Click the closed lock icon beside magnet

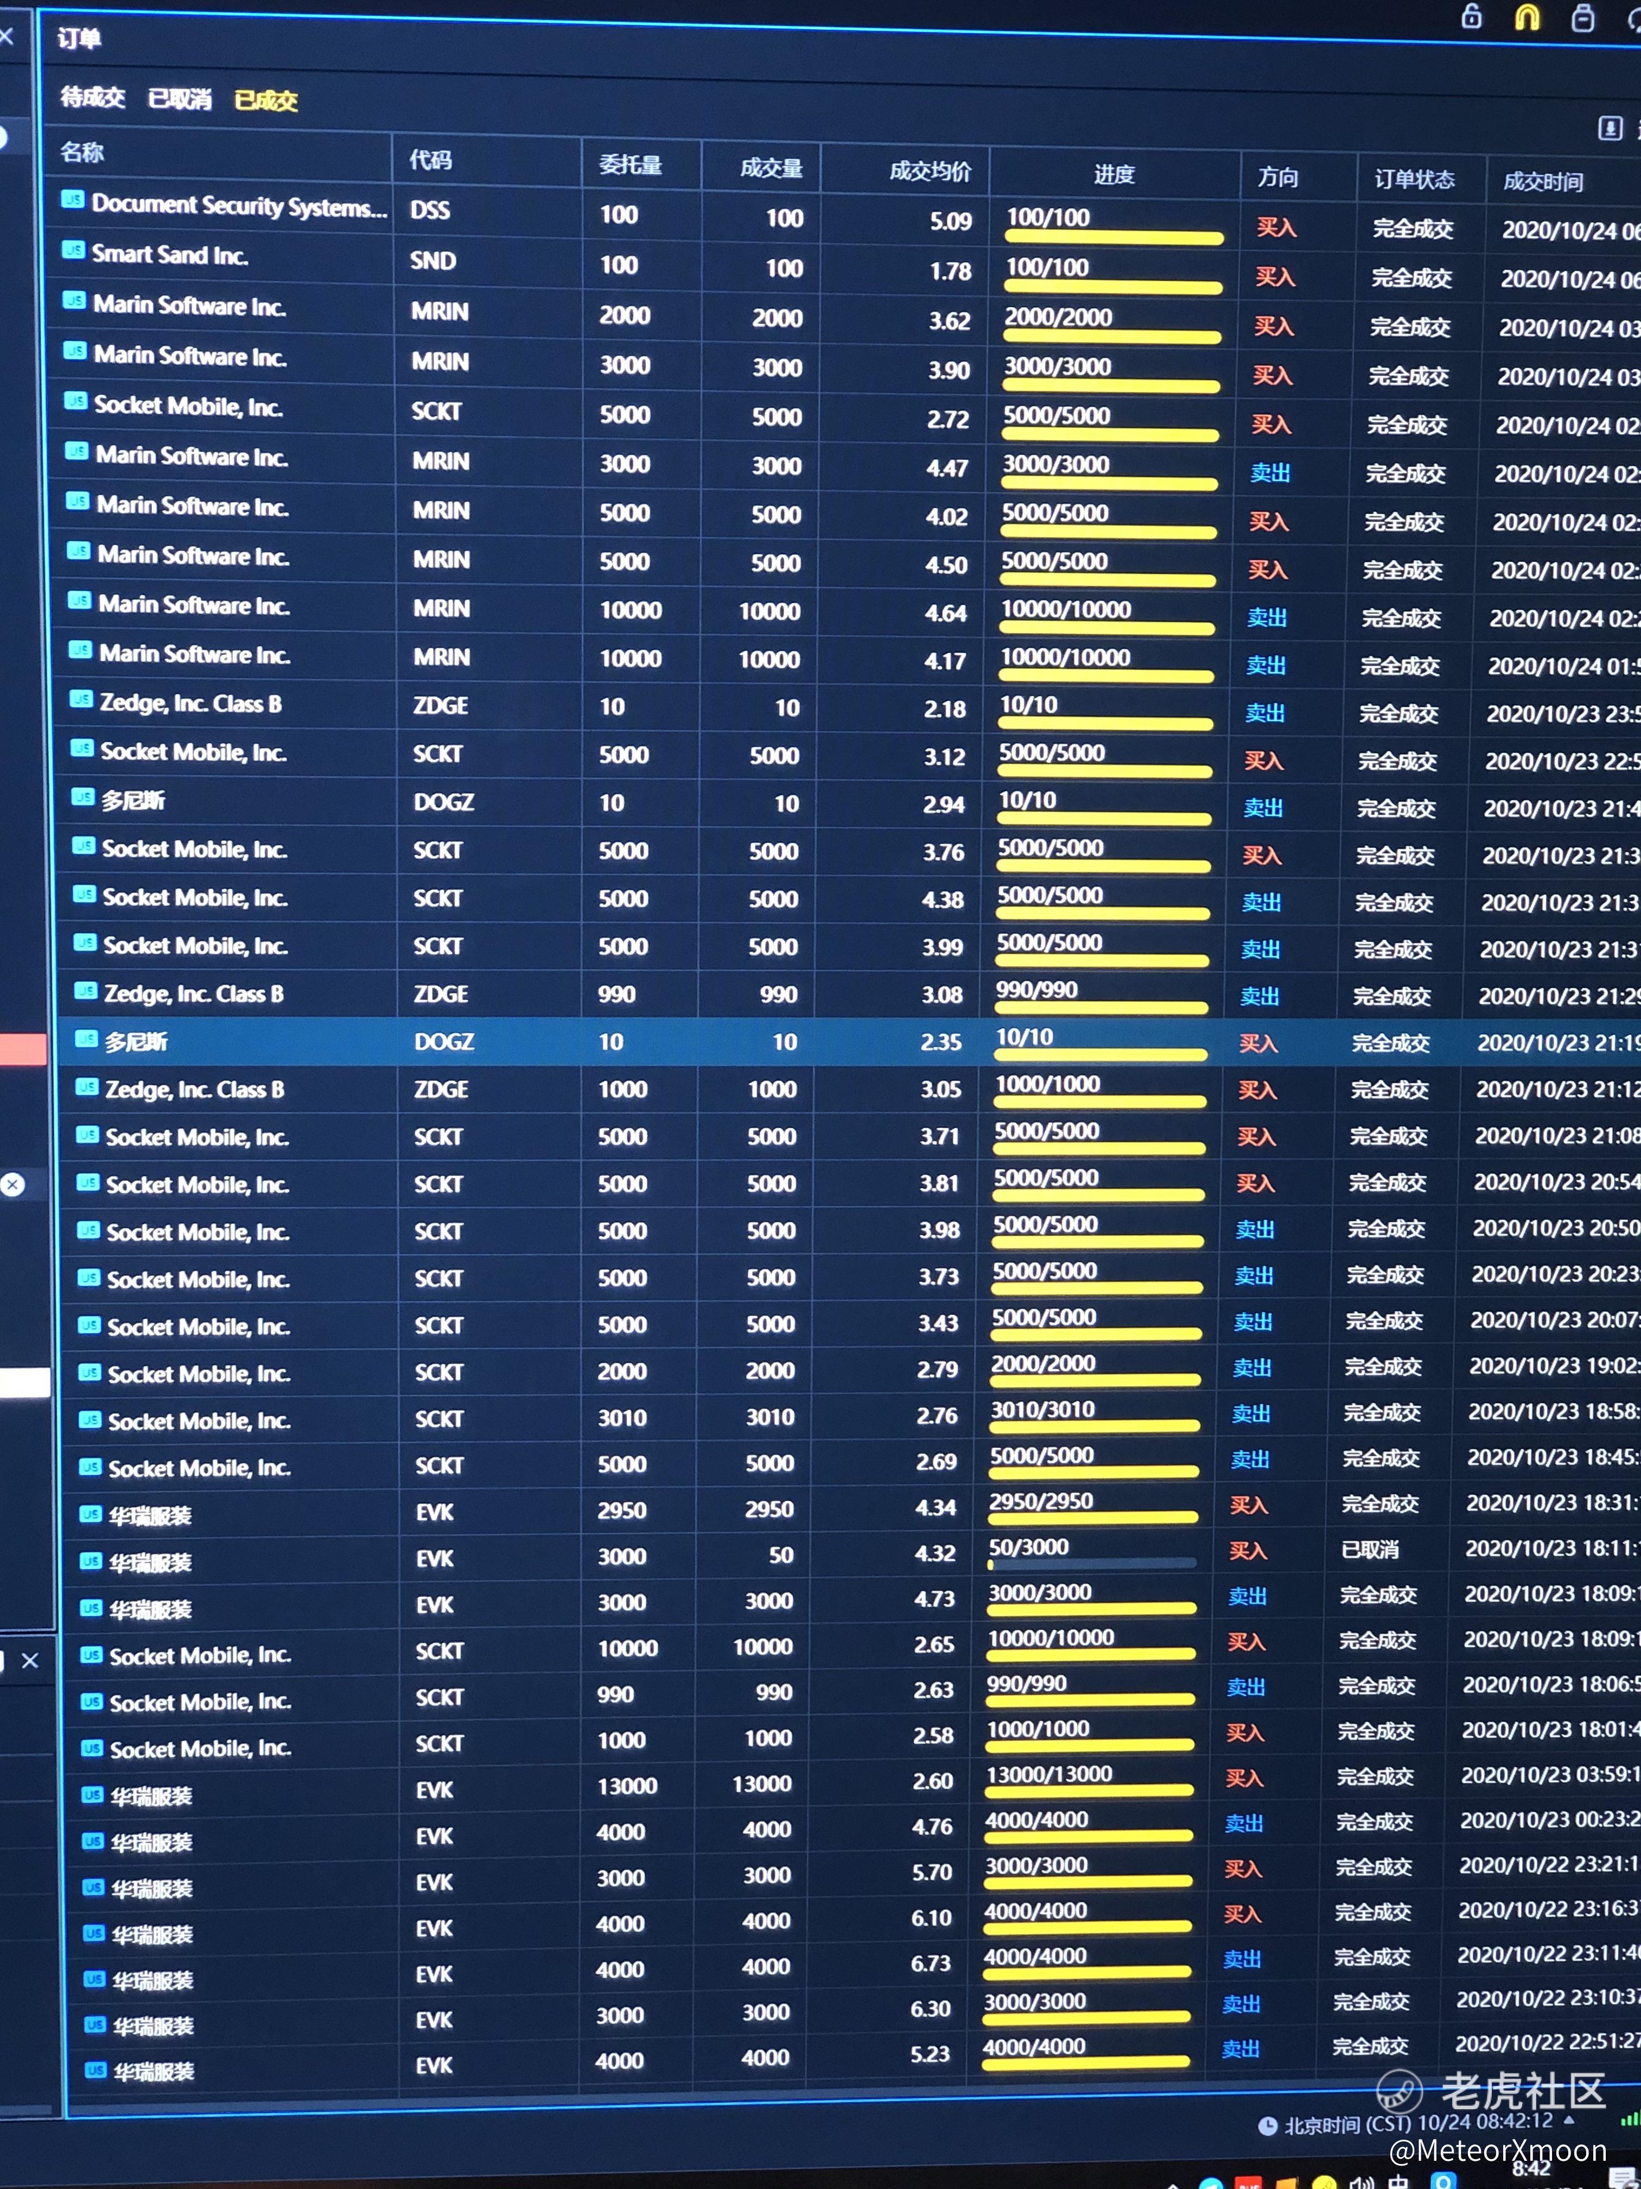coord(1582,18)
